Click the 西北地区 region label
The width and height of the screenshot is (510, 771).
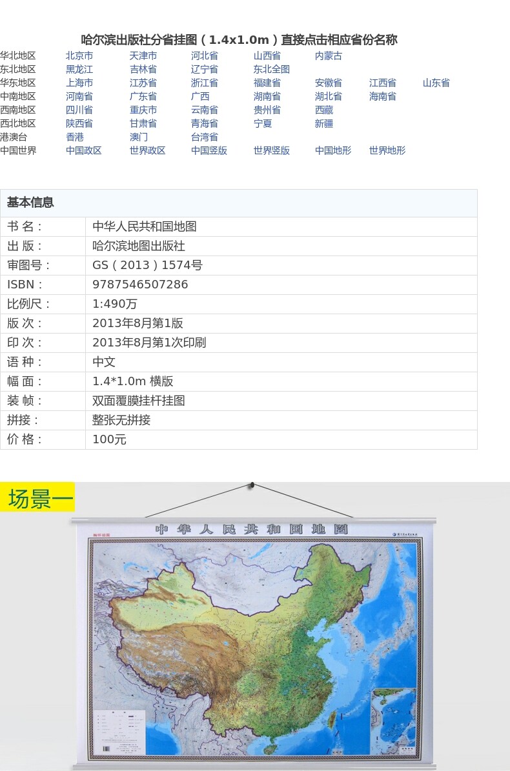17,123
